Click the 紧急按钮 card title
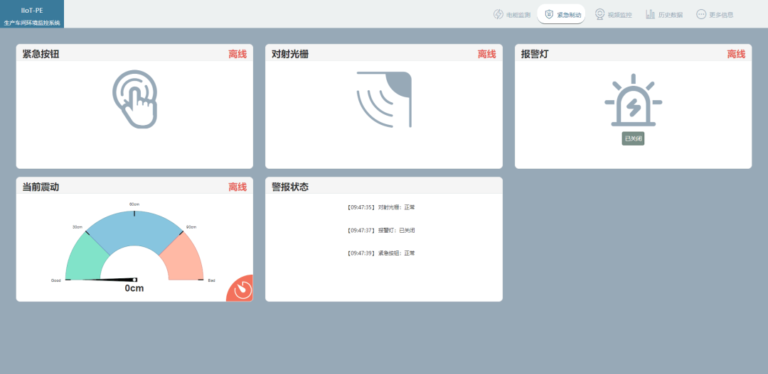Viewport: 768px width, 374px height. tap(41, 54)
